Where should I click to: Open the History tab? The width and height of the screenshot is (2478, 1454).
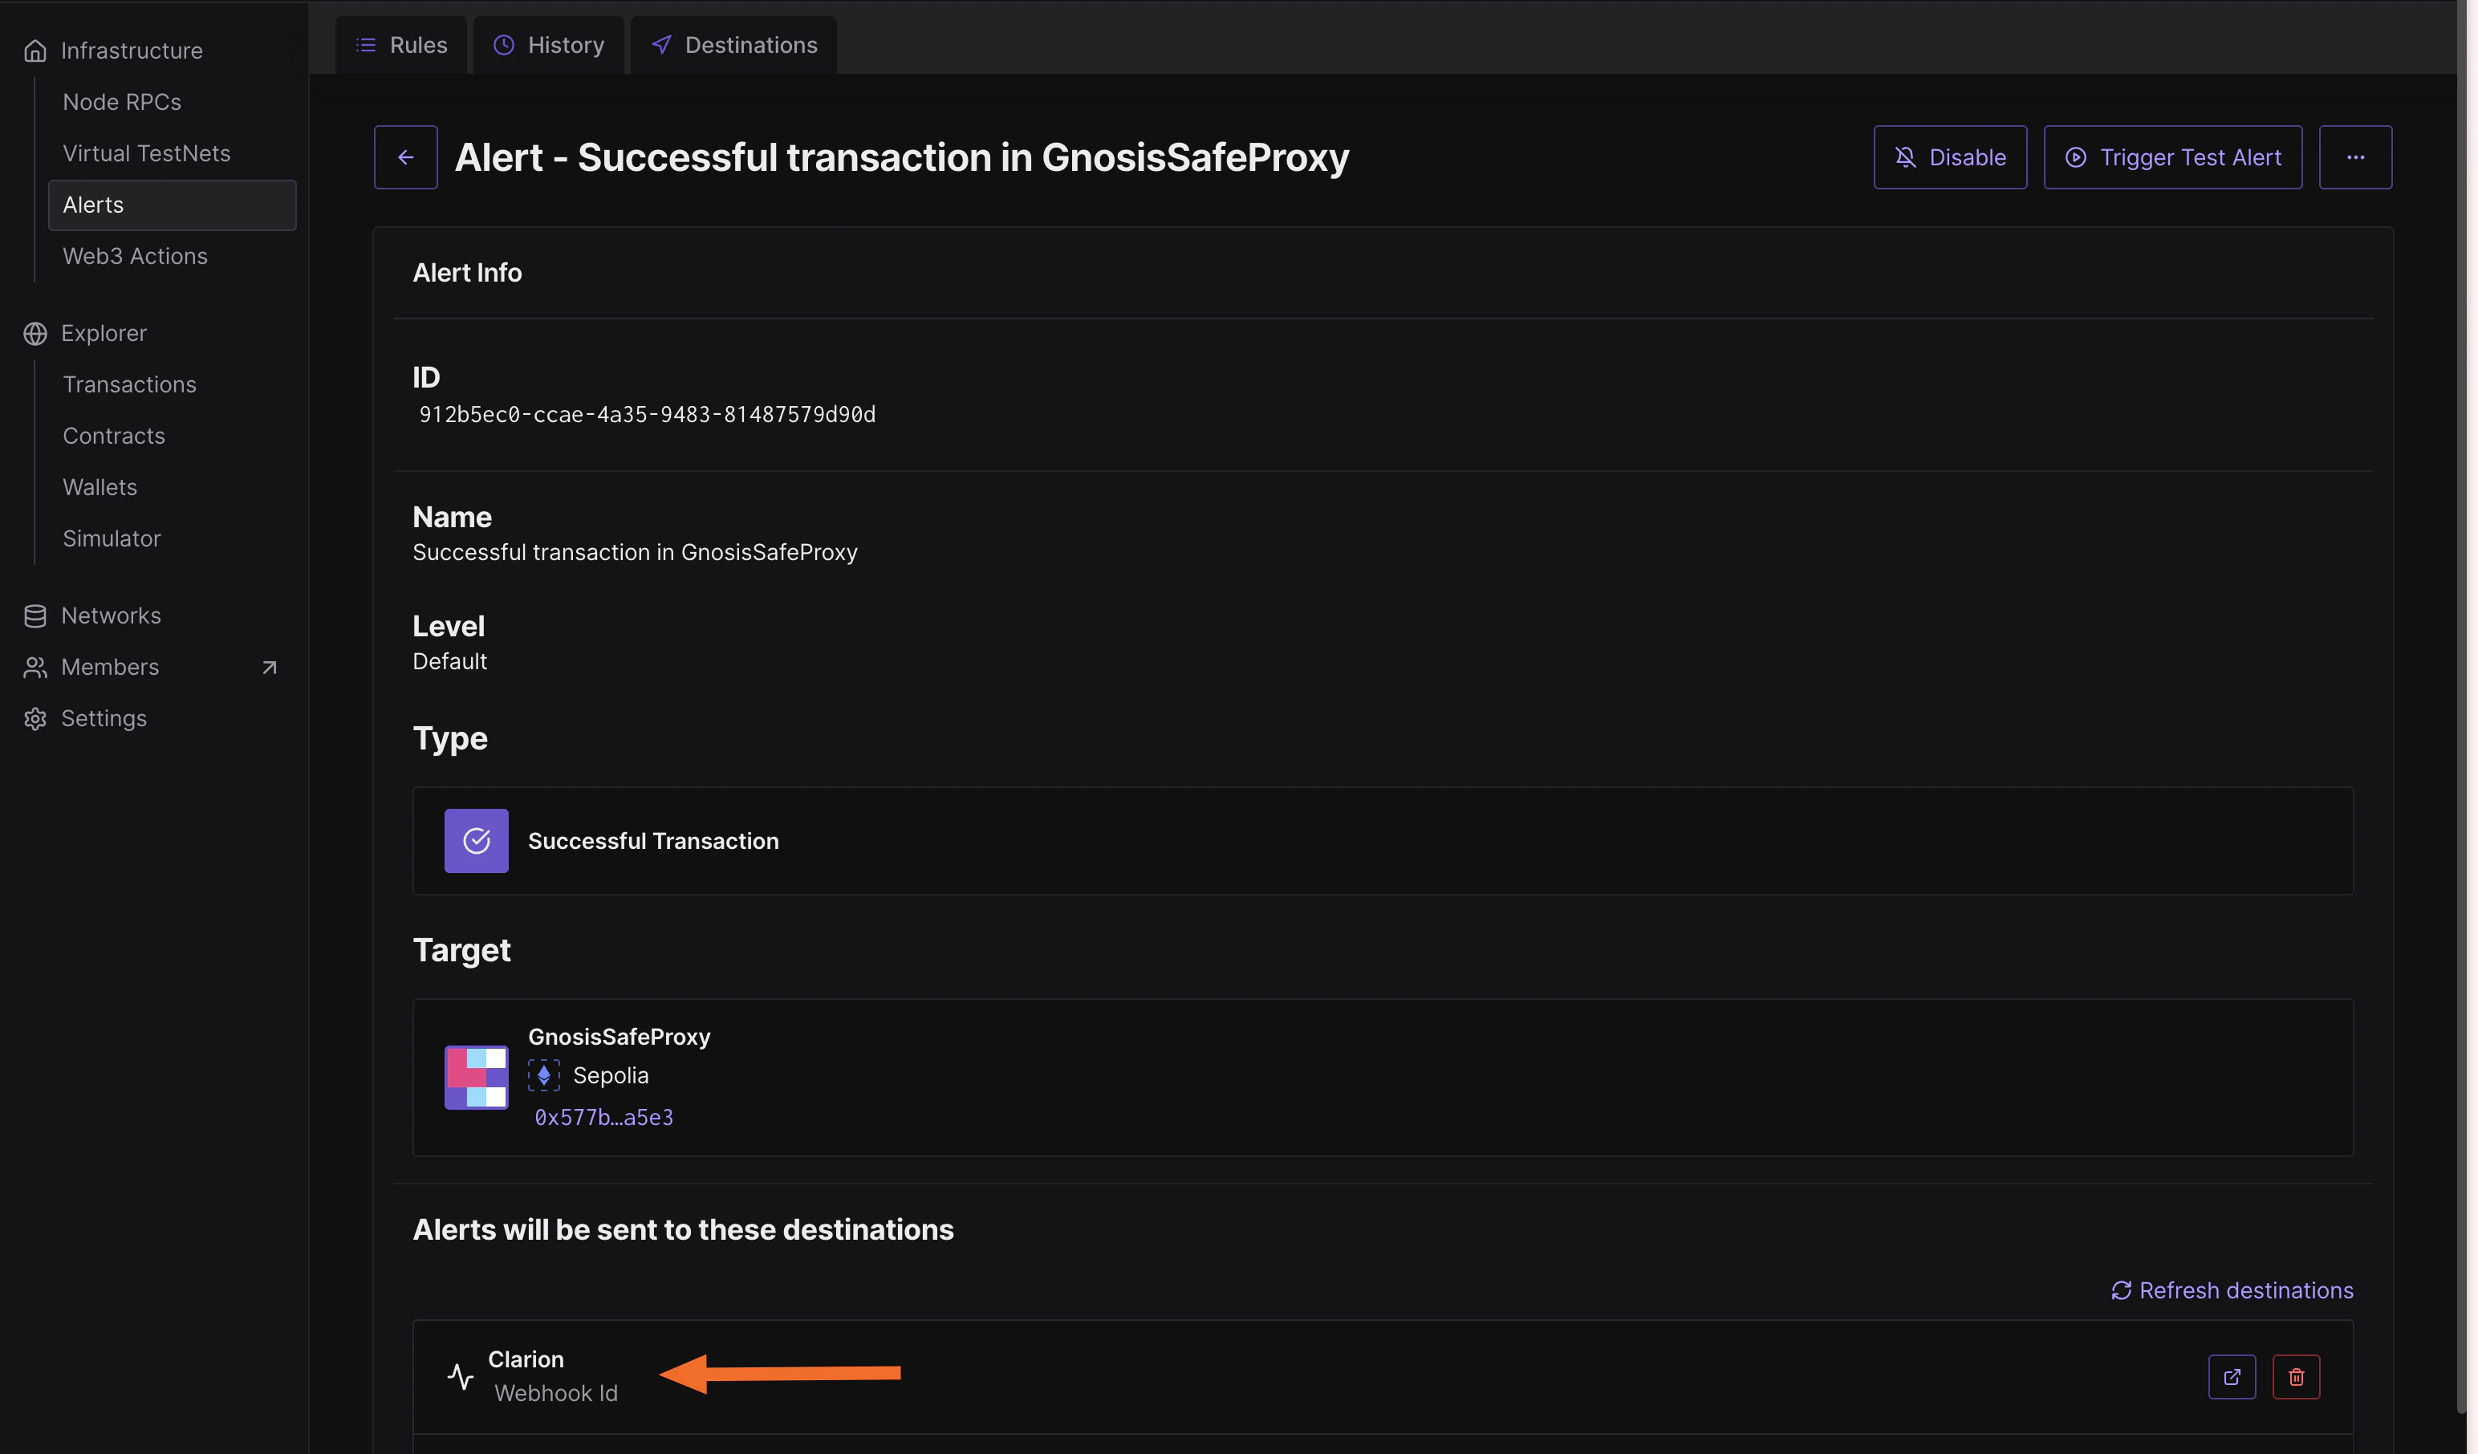549,45
